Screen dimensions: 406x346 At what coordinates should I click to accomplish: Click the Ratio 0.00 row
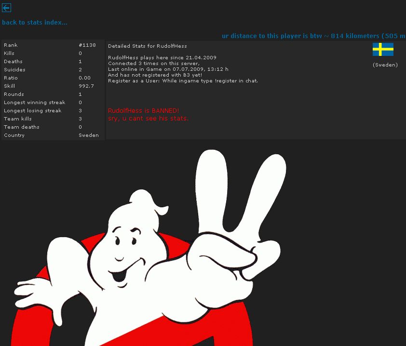[x=52, y=78]
